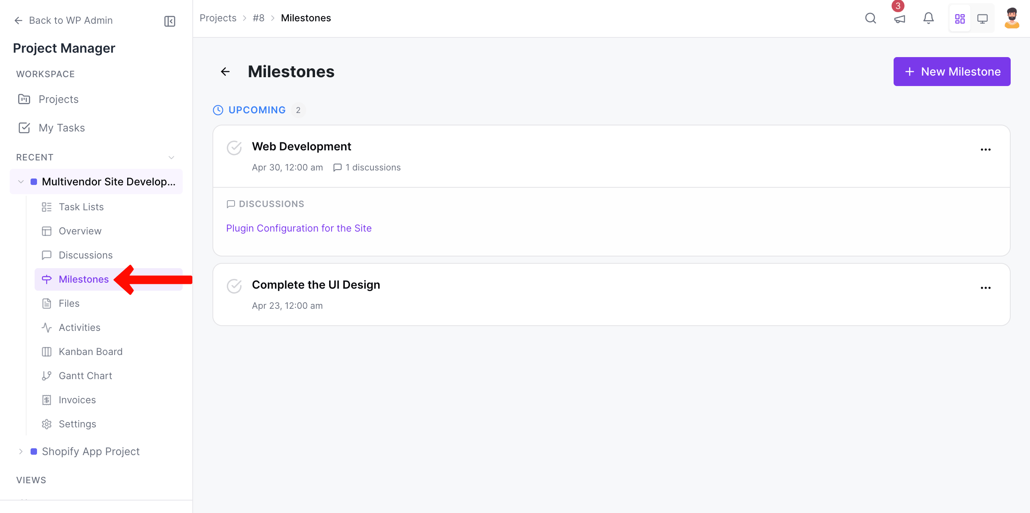Expand the Shopify App Project
This screenshot has height=513, width=1030.
pos(21,451)
